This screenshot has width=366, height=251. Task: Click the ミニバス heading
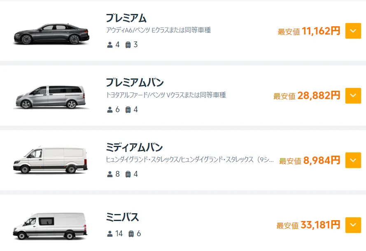coord(122,217)
